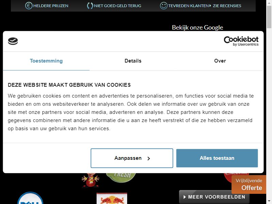
Task: Open the Details tab
Action: click(133, 61)
